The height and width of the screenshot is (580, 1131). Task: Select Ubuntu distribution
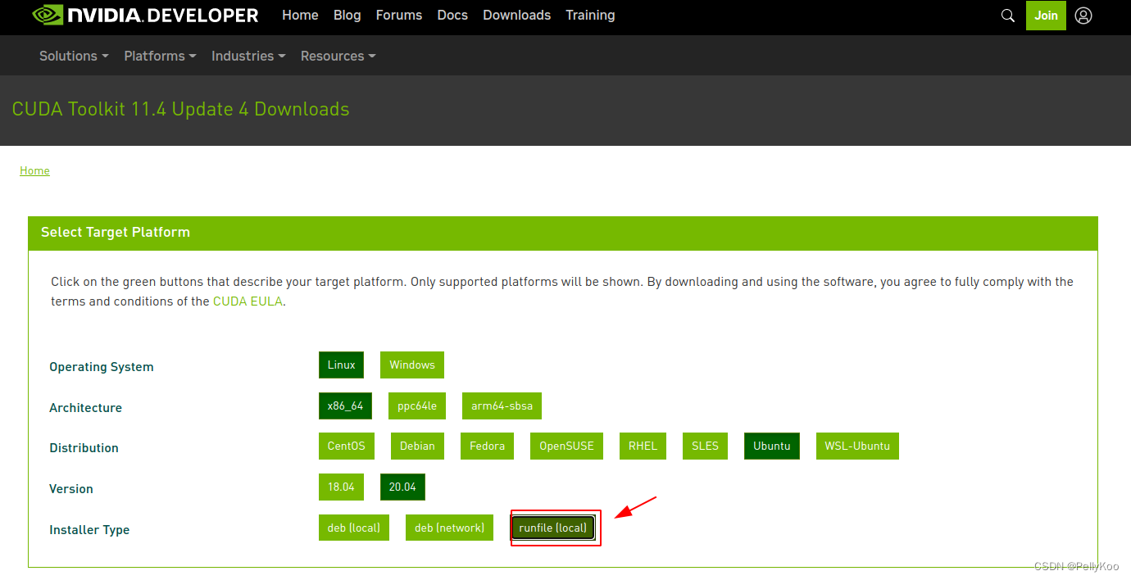tap(772, 446)
